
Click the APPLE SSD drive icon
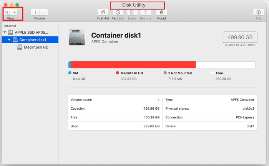click(11, 32)
